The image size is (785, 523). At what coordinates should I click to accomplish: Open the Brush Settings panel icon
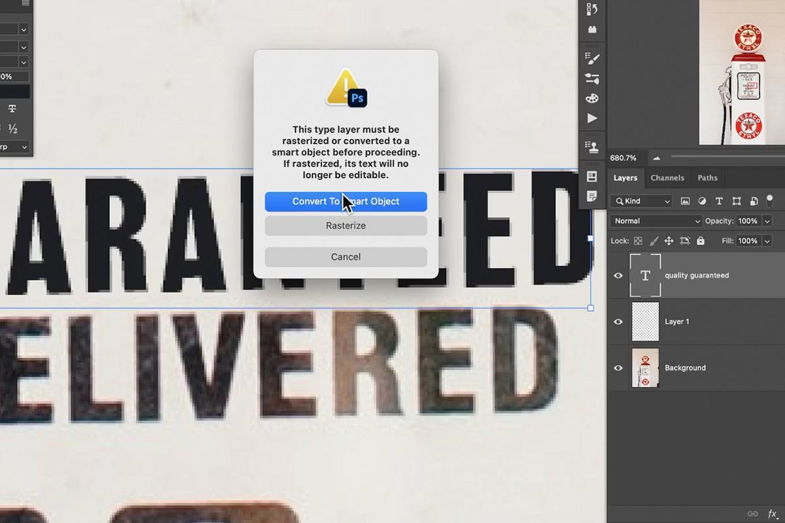[x=592, y=59]
